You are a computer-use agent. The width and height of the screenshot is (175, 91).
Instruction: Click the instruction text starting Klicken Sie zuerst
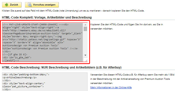click(73, 11)
